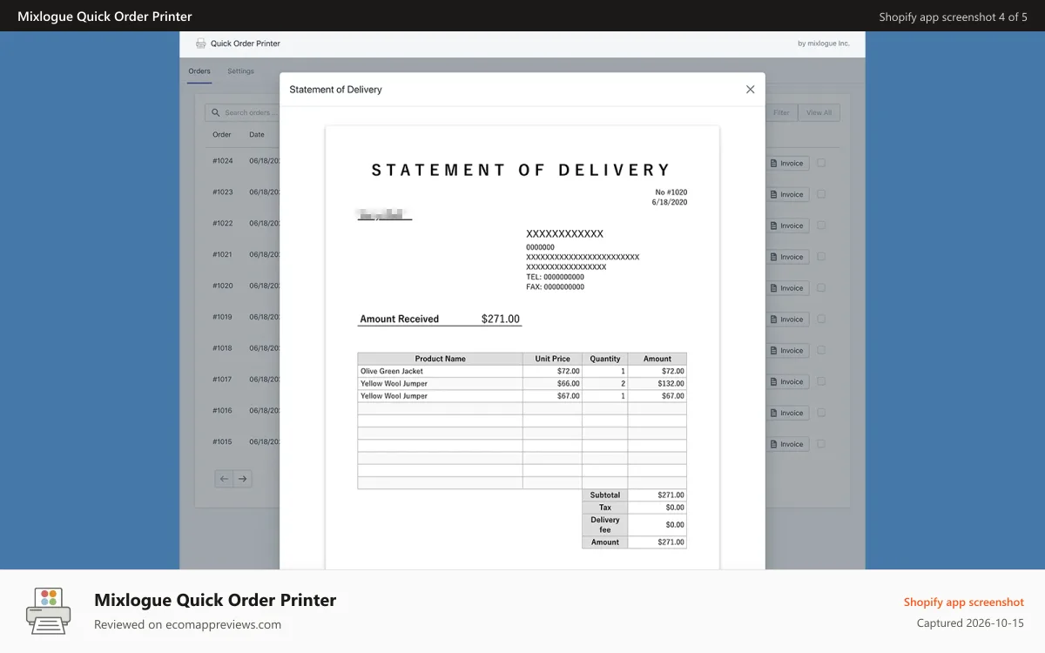
Task: Tick checkbox for order #1016
Action: [821, 413]
